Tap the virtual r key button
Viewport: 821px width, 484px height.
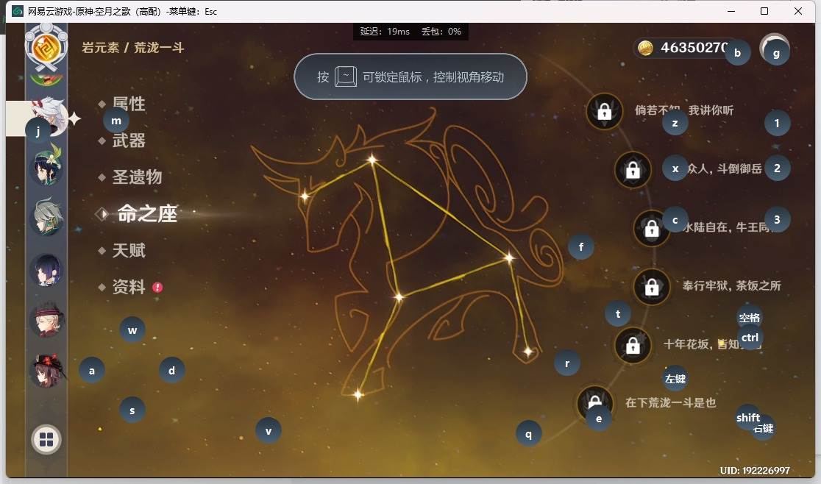tap(567, 363)
